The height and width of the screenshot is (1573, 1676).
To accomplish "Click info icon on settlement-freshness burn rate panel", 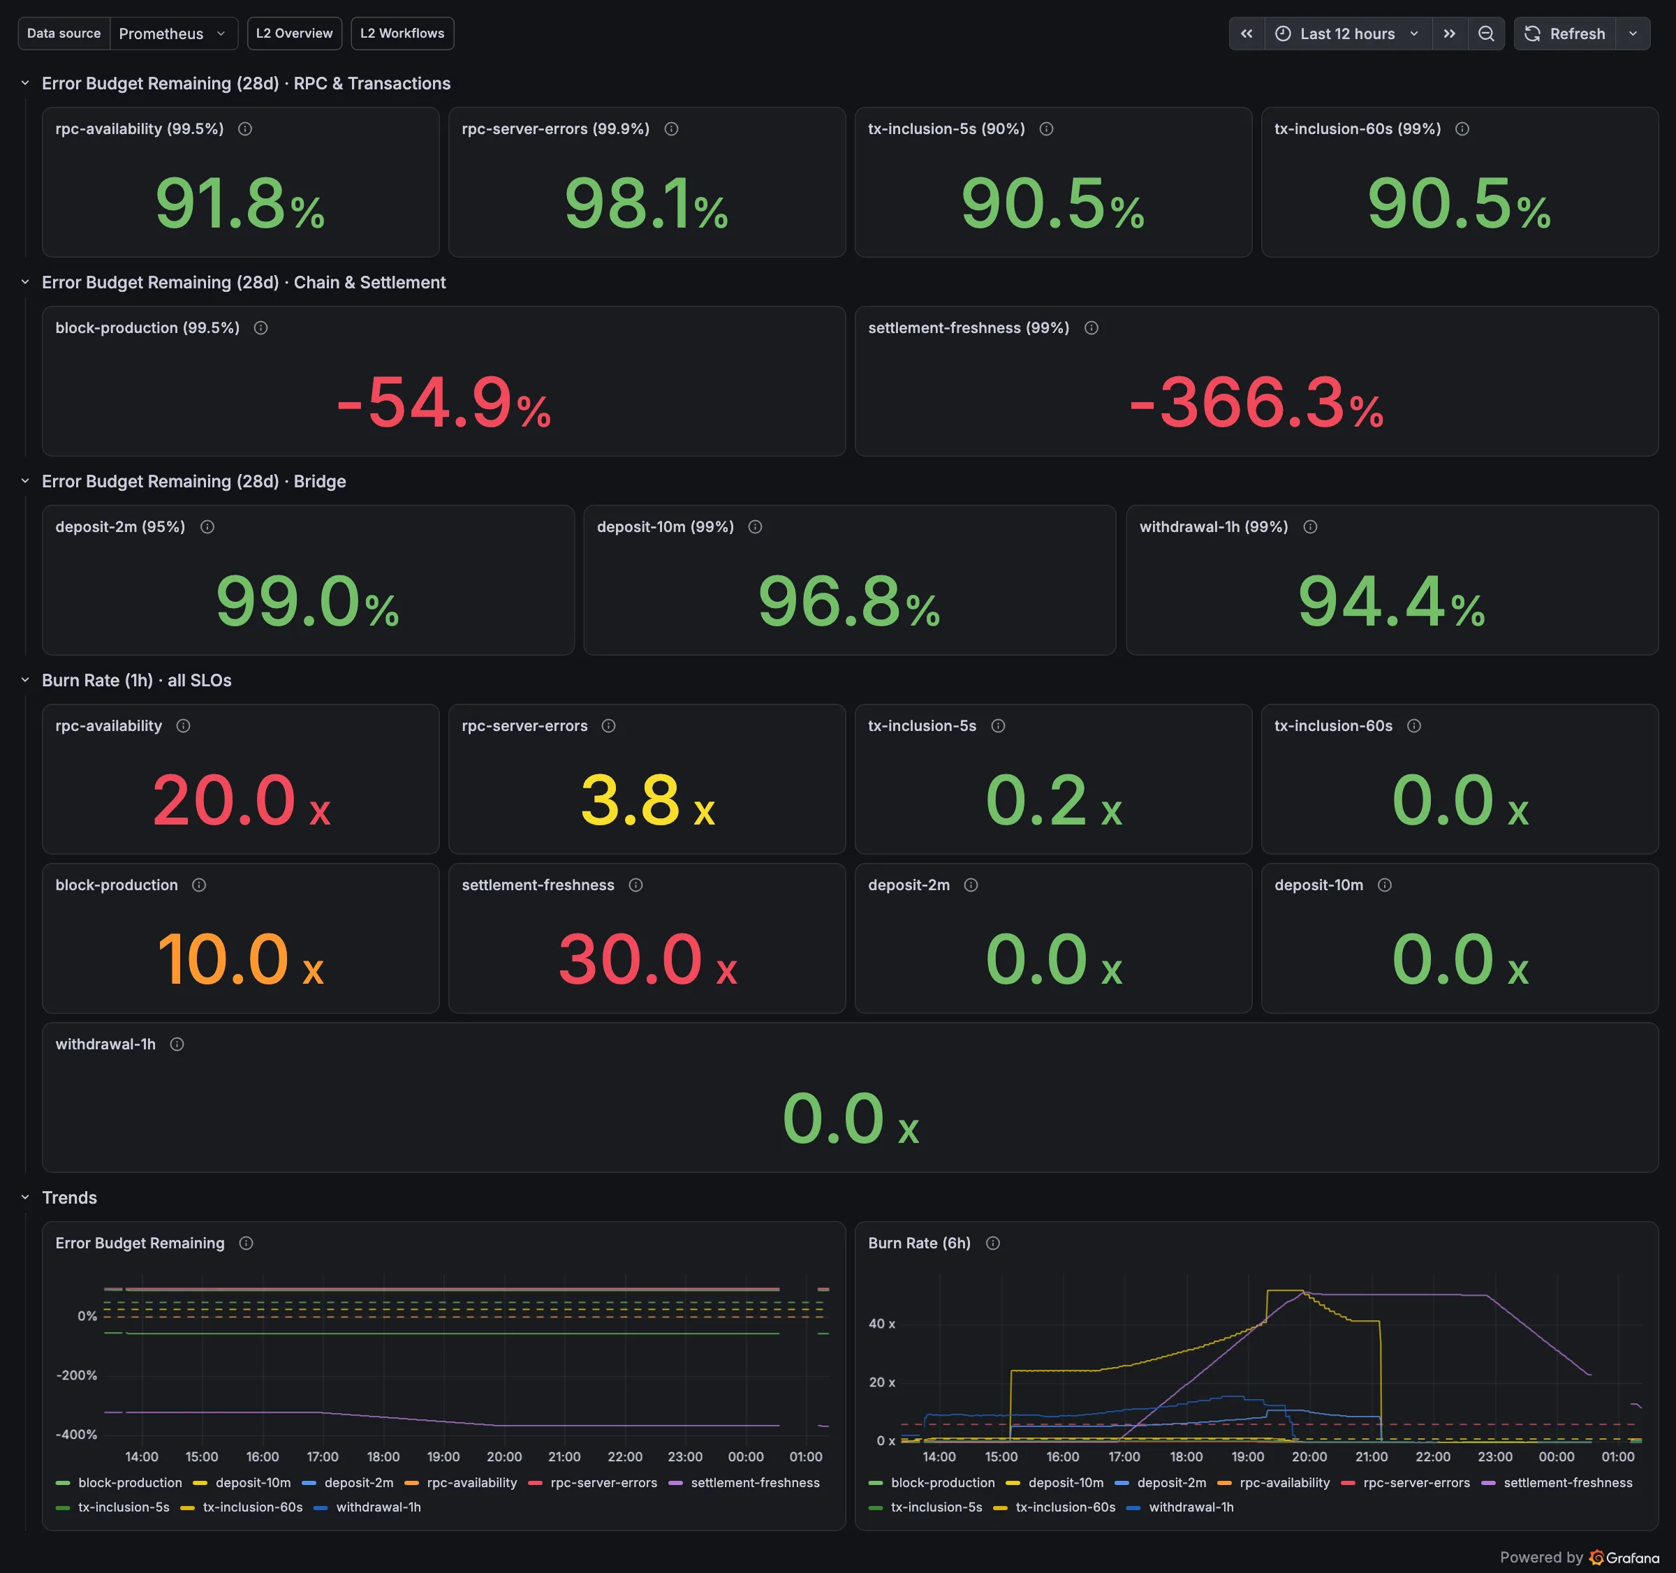I will 635,885.
